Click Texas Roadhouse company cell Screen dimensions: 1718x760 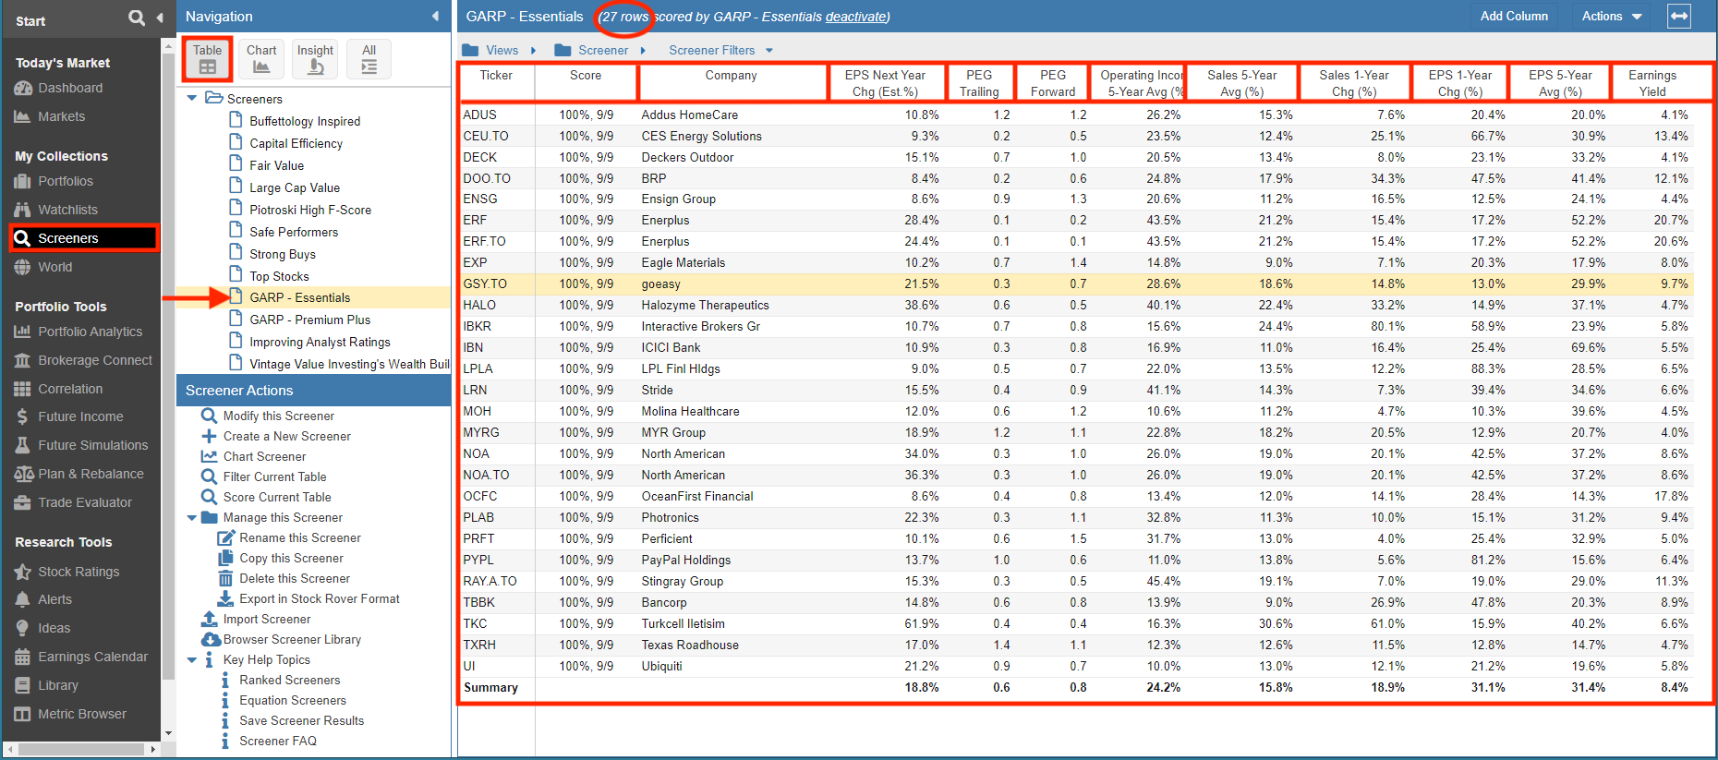pyautogui.click(x=690, y=645)
